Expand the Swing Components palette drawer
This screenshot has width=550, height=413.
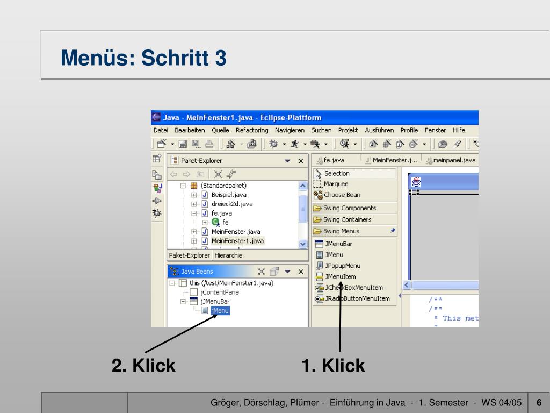point(354,208)
